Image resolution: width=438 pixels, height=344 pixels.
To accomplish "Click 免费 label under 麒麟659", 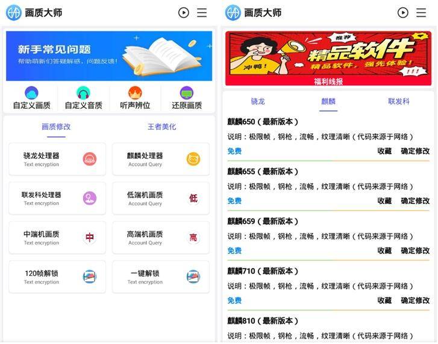I will 234,251.
